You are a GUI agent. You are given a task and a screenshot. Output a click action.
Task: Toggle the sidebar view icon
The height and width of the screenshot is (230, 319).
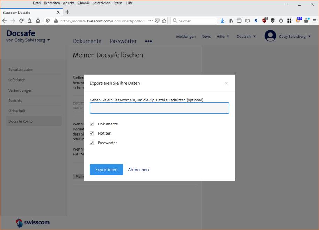tap(239, 21)
